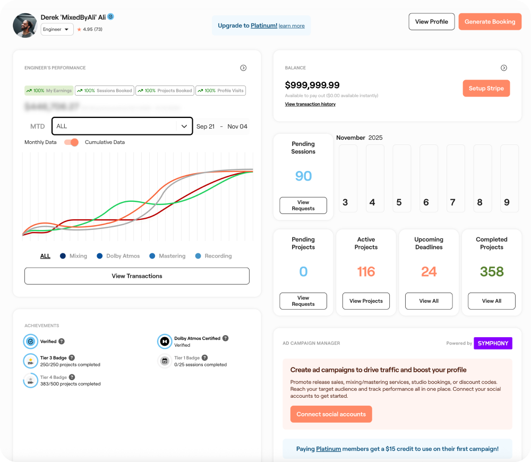Screen dimensions: 531x462
Task: Toggle the My Earnings metric chip
Action: tap(49, 91)
